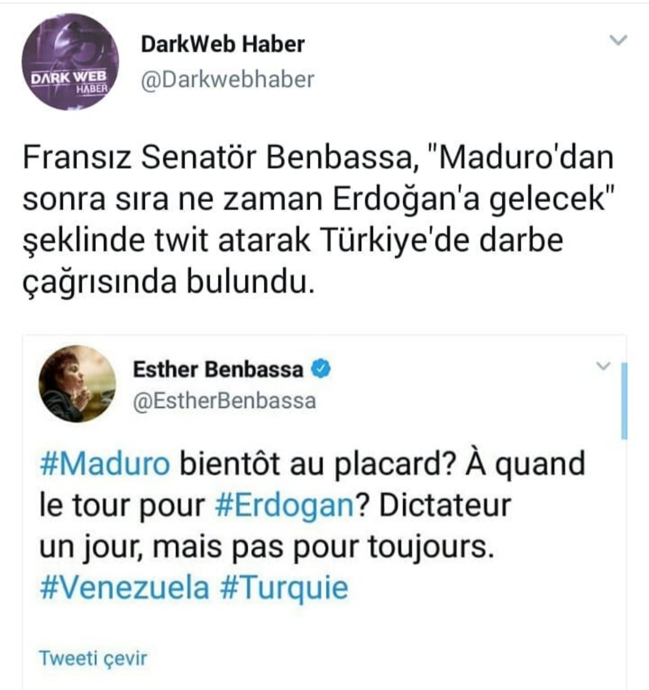The height and width of the screenshot is (690, 649).
Task: Open the @Darkwebhaber handle
Action: 228,80
